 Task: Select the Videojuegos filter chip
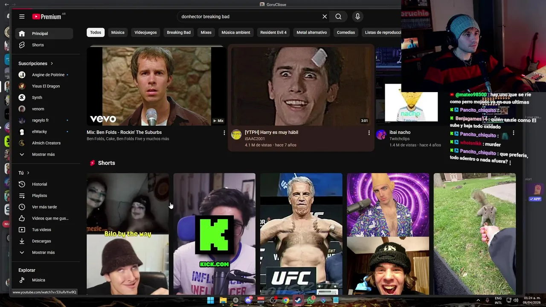[x=145, y=32]
